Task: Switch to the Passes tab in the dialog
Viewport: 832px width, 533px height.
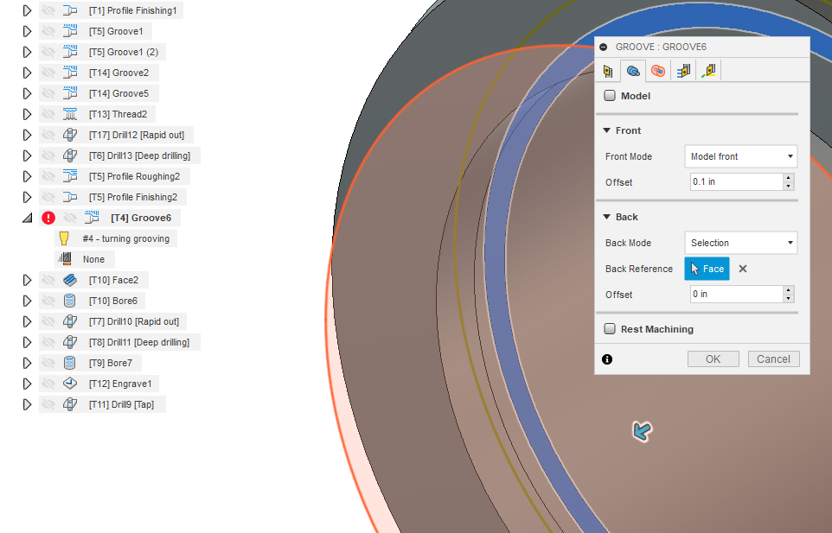Action: point(682,70)
